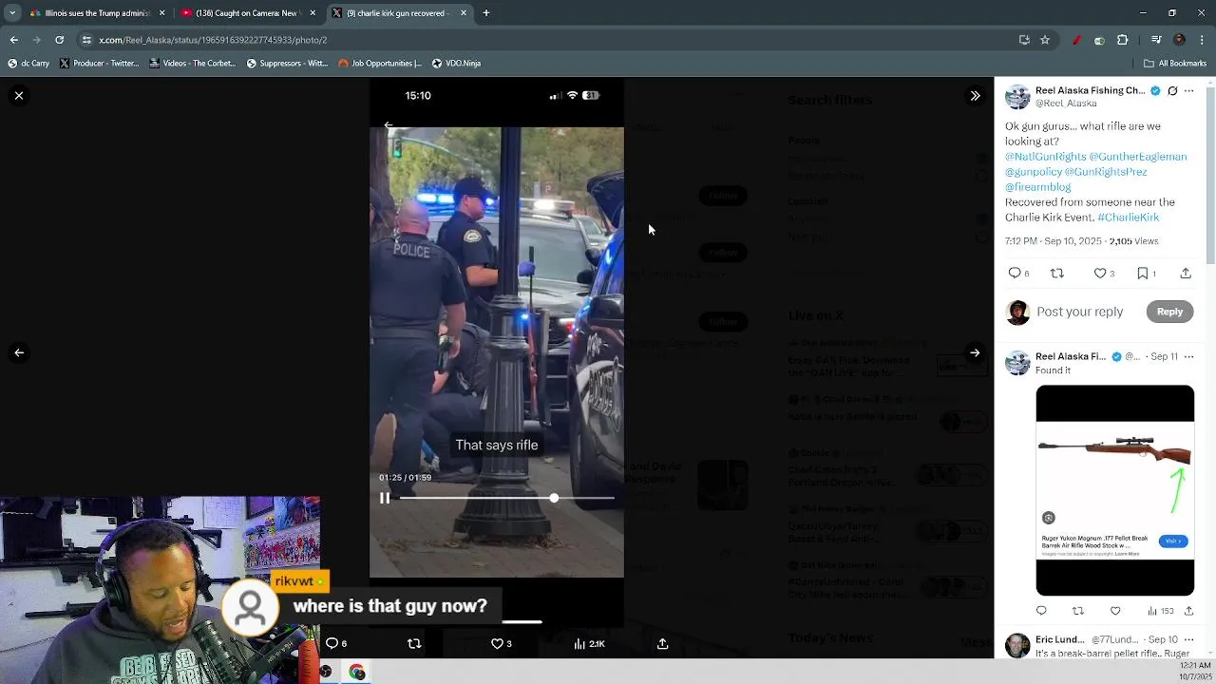The image size is (1216, 684).
Task: Open the Chrome three-dot menu
Action: 1202,40
